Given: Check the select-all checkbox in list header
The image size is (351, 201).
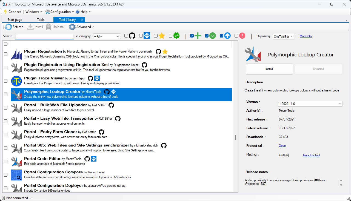Looking at the screenshot, I should click(5, 44).
